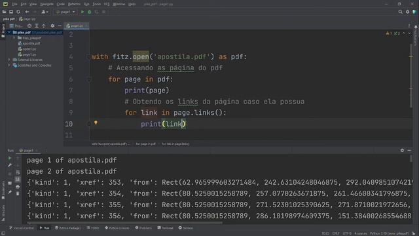Click UTF-8 encoding in status bar
Image resolution: width=419 pixels, height=236 pixels.
point(347,233)
